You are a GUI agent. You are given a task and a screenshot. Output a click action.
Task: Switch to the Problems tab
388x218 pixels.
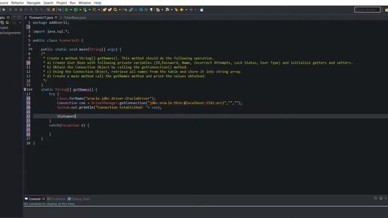56,199
